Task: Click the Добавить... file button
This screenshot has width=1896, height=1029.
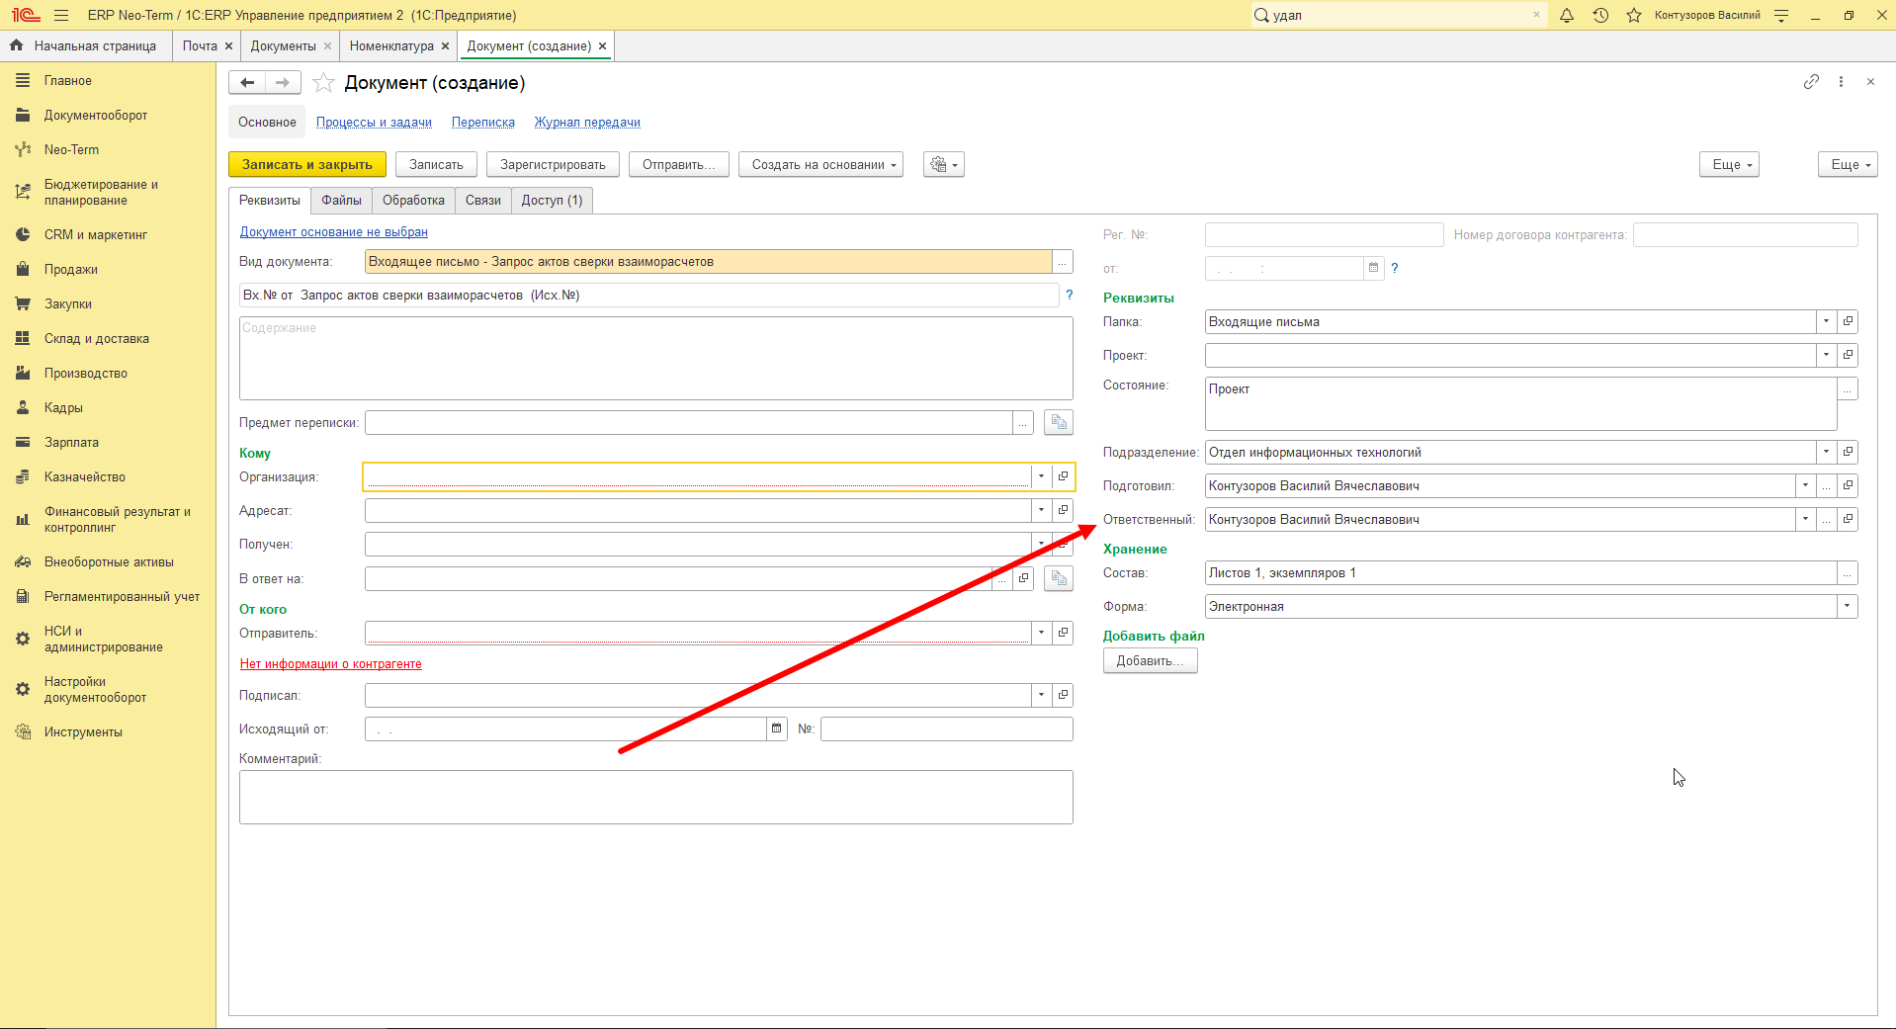Action: (x=1150, y=660)
